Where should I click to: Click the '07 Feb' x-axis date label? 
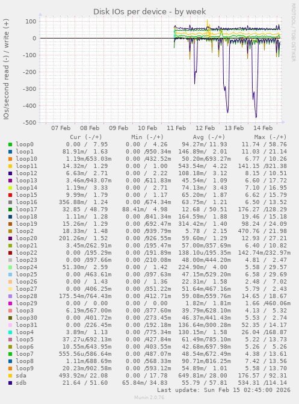(61, 128)
